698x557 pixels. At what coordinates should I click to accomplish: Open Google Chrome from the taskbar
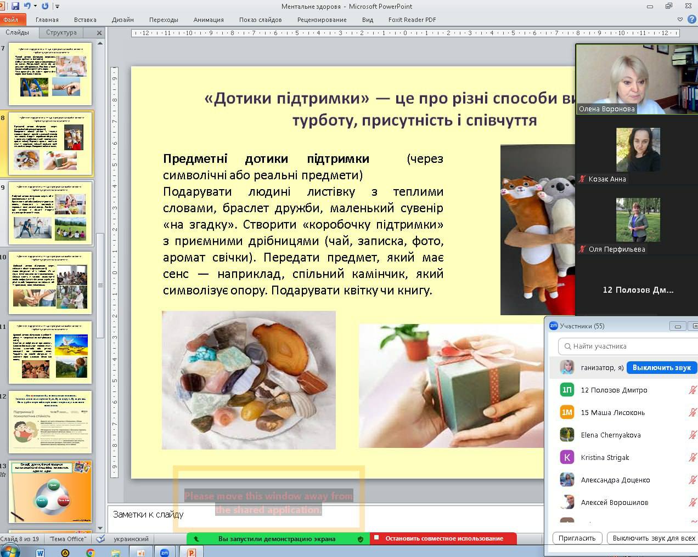(91, 553)
